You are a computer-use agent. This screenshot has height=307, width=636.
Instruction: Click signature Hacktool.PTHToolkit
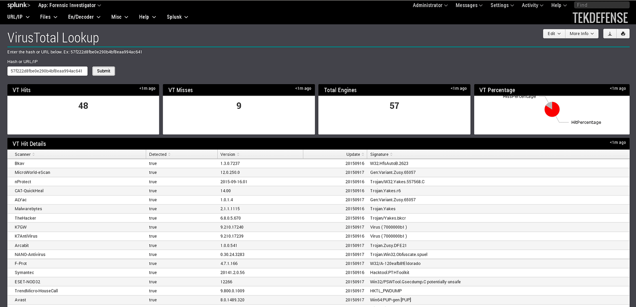(390, 273)
